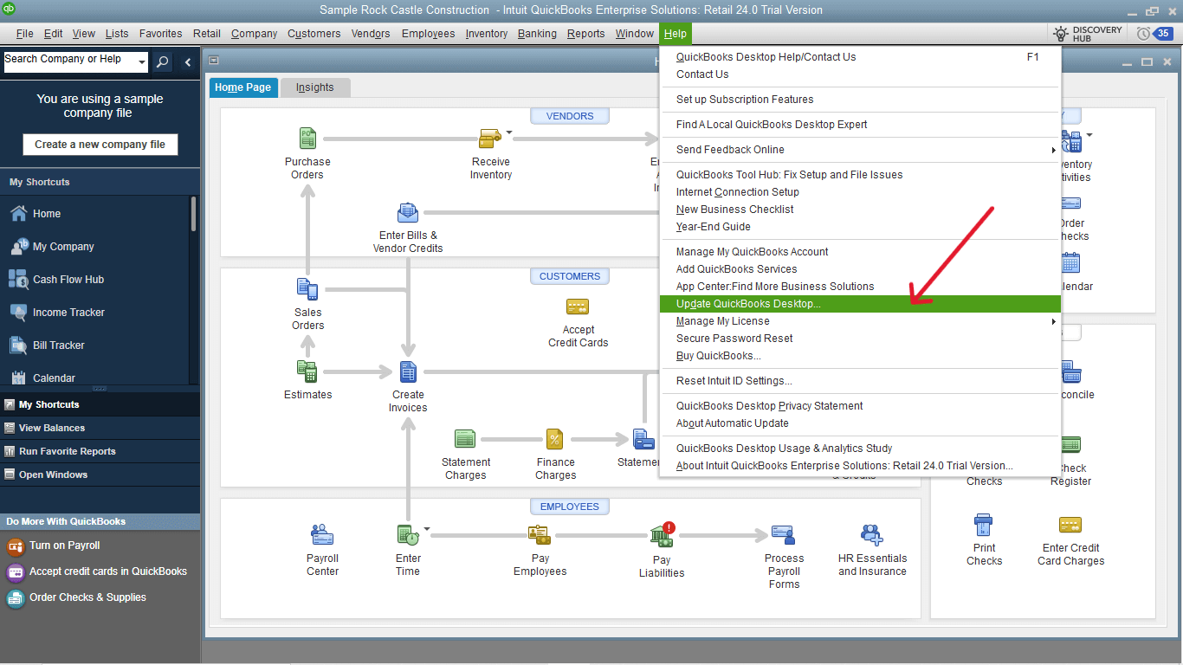Click Turn on Payroll link
Image resolution: width=1183 pixels, height=665 pixels.
tap(64, 546)
